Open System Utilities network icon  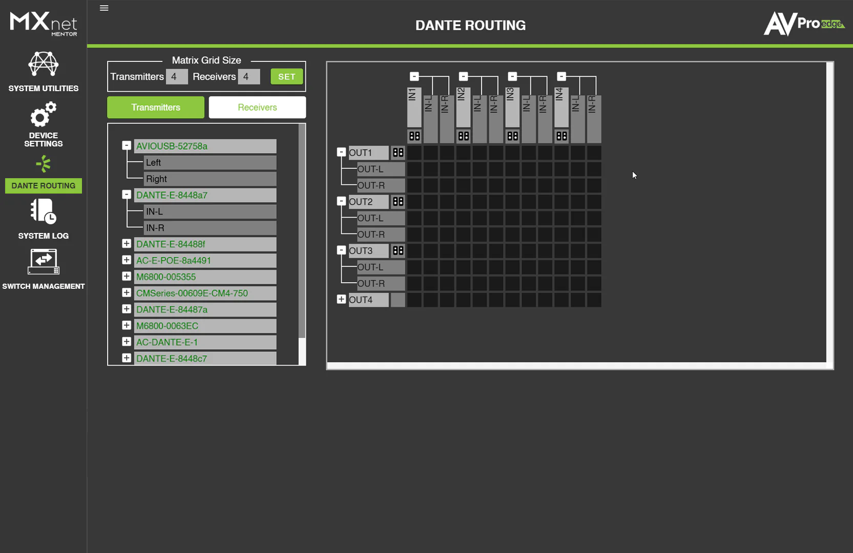coord(43,64)
